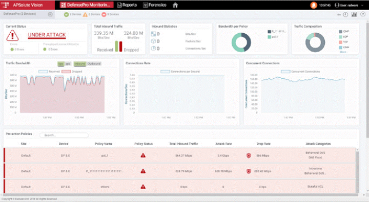Click the APSolute Vision logo icon

[x=6, y=5]
